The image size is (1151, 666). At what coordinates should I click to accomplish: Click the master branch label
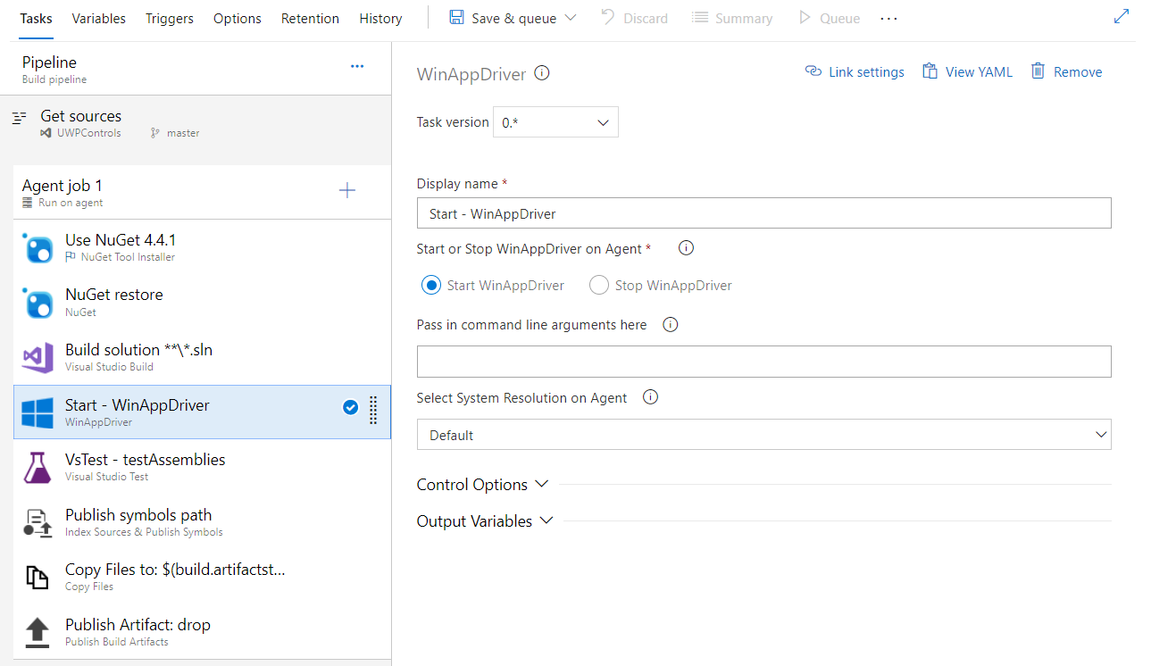[183, 133]
